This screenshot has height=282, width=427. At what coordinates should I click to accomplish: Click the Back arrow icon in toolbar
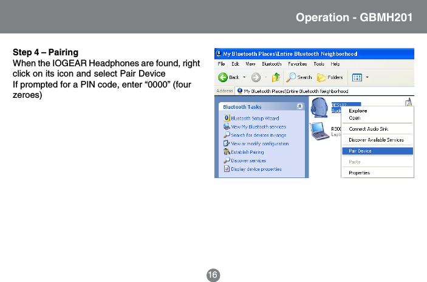pyautogui.click(x=223, y=77)
